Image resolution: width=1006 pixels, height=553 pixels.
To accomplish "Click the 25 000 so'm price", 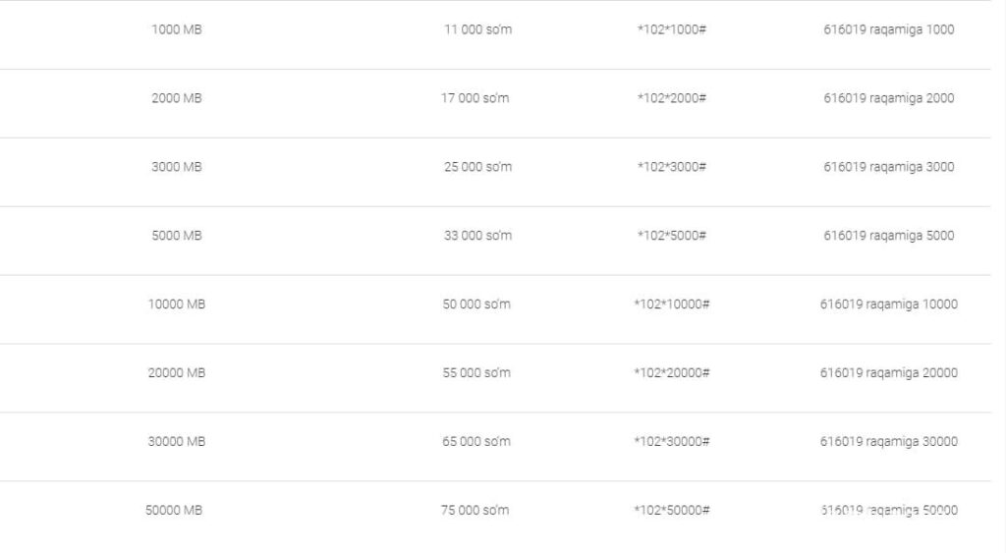I will (477, 167).
